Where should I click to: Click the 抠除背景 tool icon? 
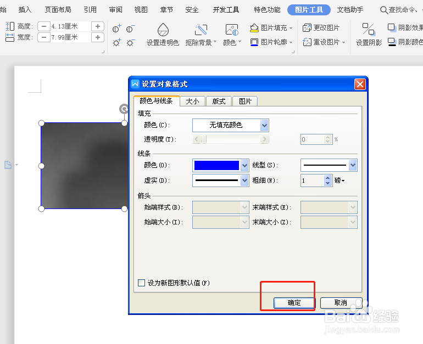tap(201, 30)
